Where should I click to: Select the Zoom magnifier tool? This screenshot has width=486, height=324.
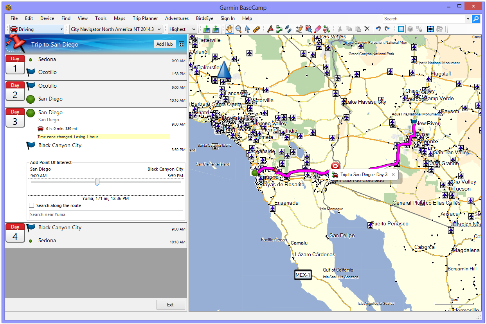[238, 29]
